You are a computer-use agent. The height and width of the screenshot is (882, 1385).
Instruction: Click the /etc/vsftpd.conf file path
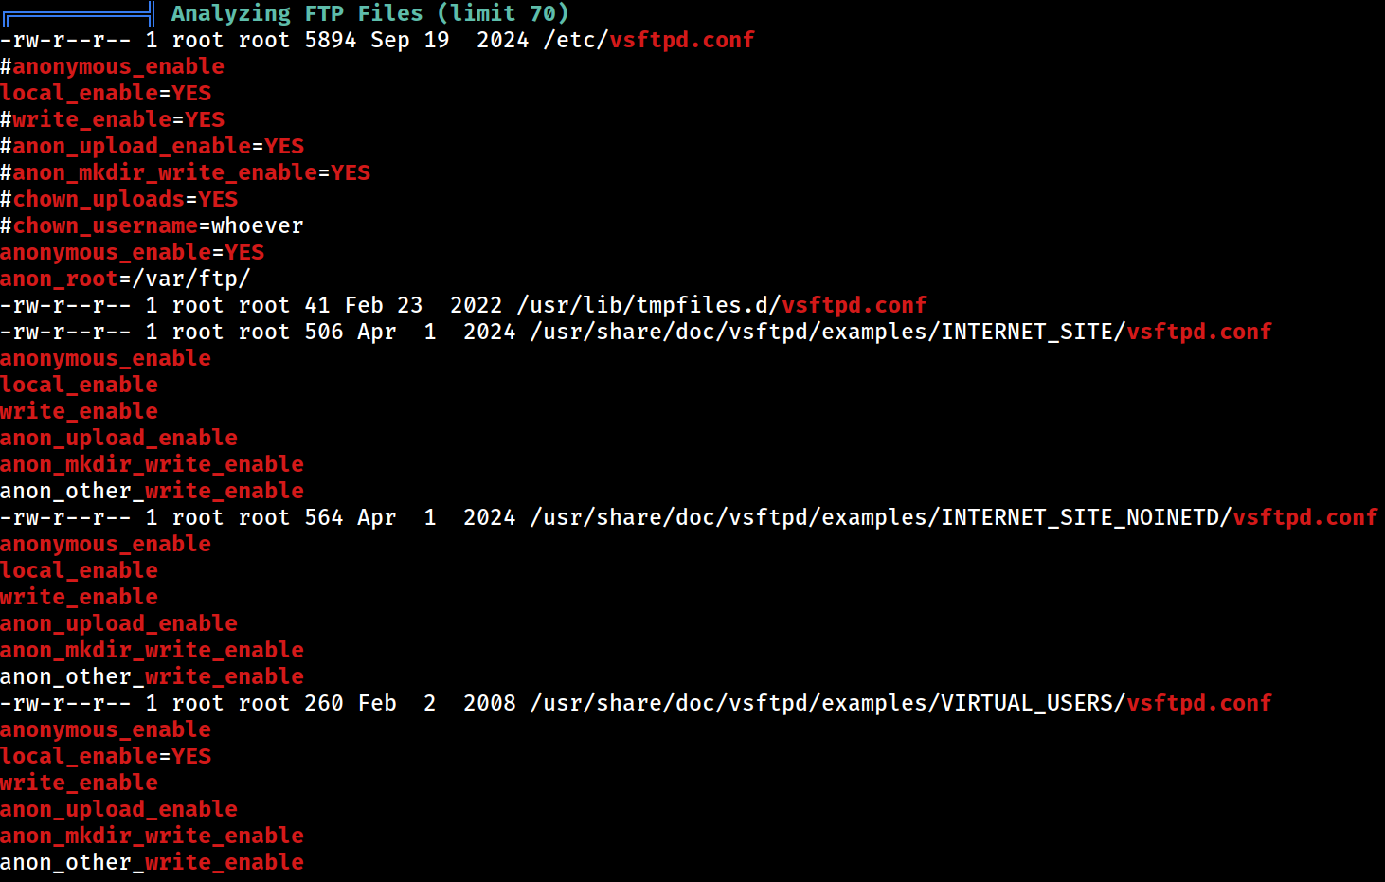649,40
